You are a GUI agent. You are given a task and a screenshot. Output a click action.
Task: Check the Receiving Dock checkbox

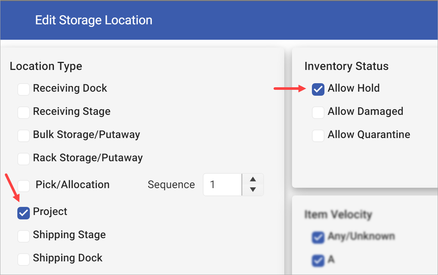pyautogui.click(x=23, y=89)
